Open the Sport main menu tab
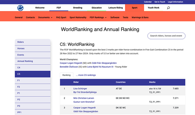 [135, 8]
